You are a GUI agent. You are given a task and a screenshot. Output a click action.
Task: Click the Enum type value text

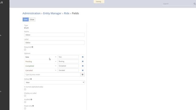point(26,28)
